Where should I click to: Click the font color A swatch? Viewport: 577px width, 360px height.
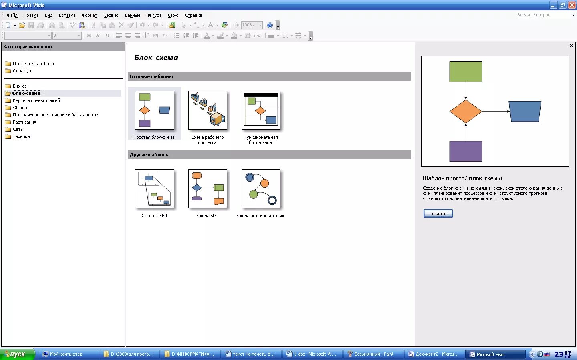tap(207, 36)
